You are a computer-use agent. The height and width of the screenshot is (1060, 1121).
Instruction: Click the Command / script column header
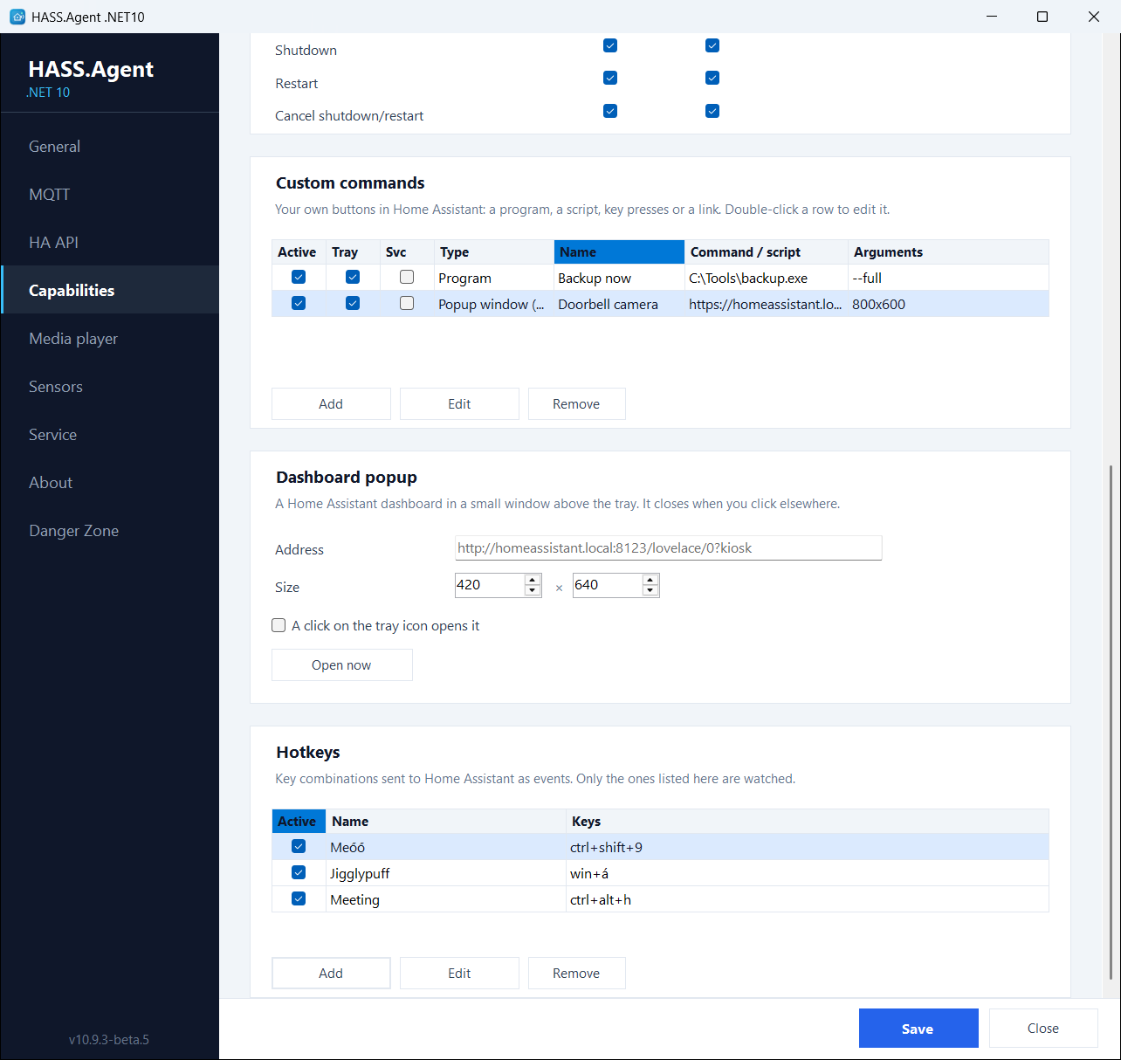tap(767, 252)
